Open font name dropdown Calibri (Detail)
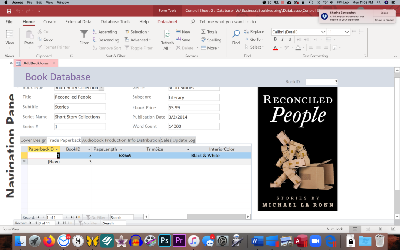Screen dimensions: 400x250 click(323, 32)
